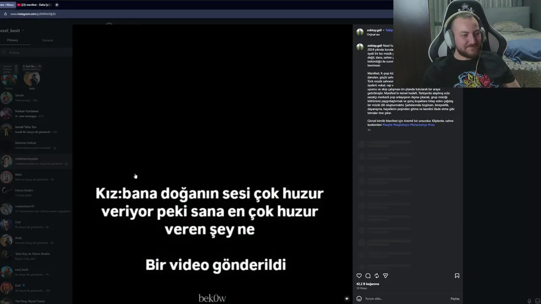The height and width of the screenshot is (304, 541).
Task: Open the ezel_kesit conversation in the message list
Action: (36, 272)
